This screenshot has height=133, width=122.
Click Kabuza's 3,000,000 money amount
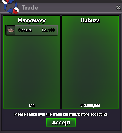point(92,105)
